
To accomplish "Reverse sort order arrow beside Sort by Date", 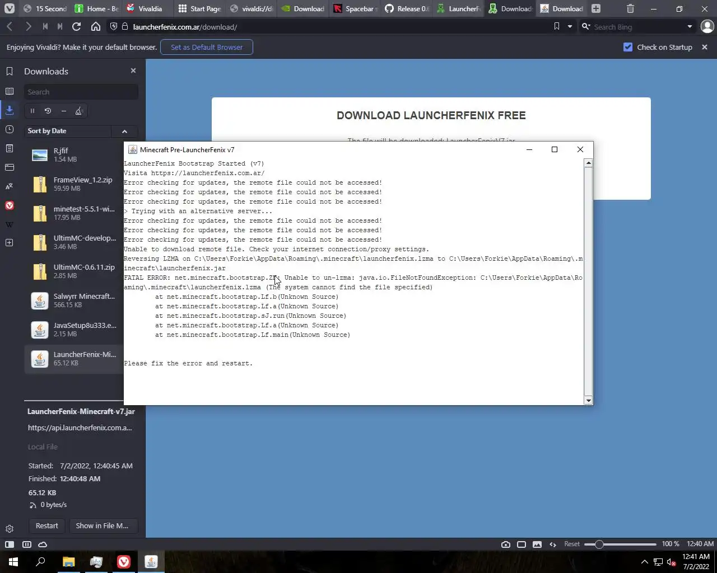I will (x=124, y=131).
